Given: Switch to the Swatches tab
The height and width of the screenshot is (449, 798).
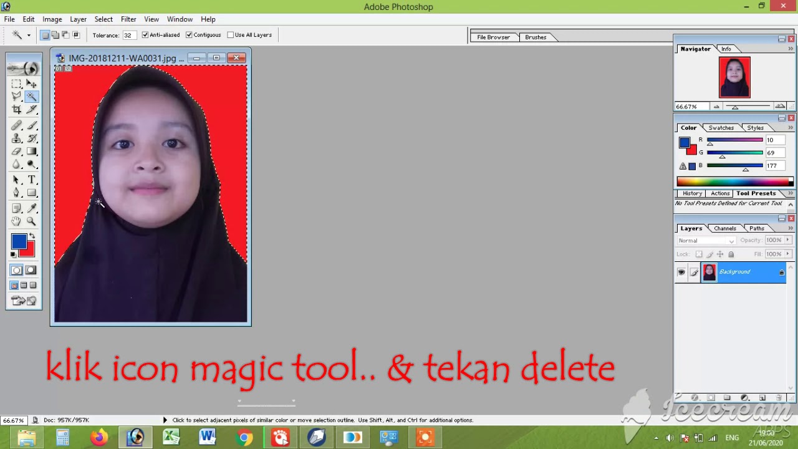Looking at the screenshot, I should pos(721,128).
